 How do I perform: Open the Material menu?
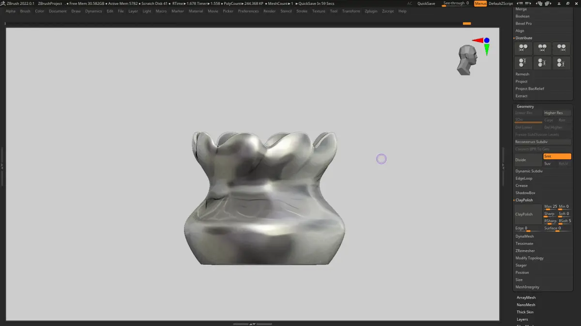[x=196, y=11]
